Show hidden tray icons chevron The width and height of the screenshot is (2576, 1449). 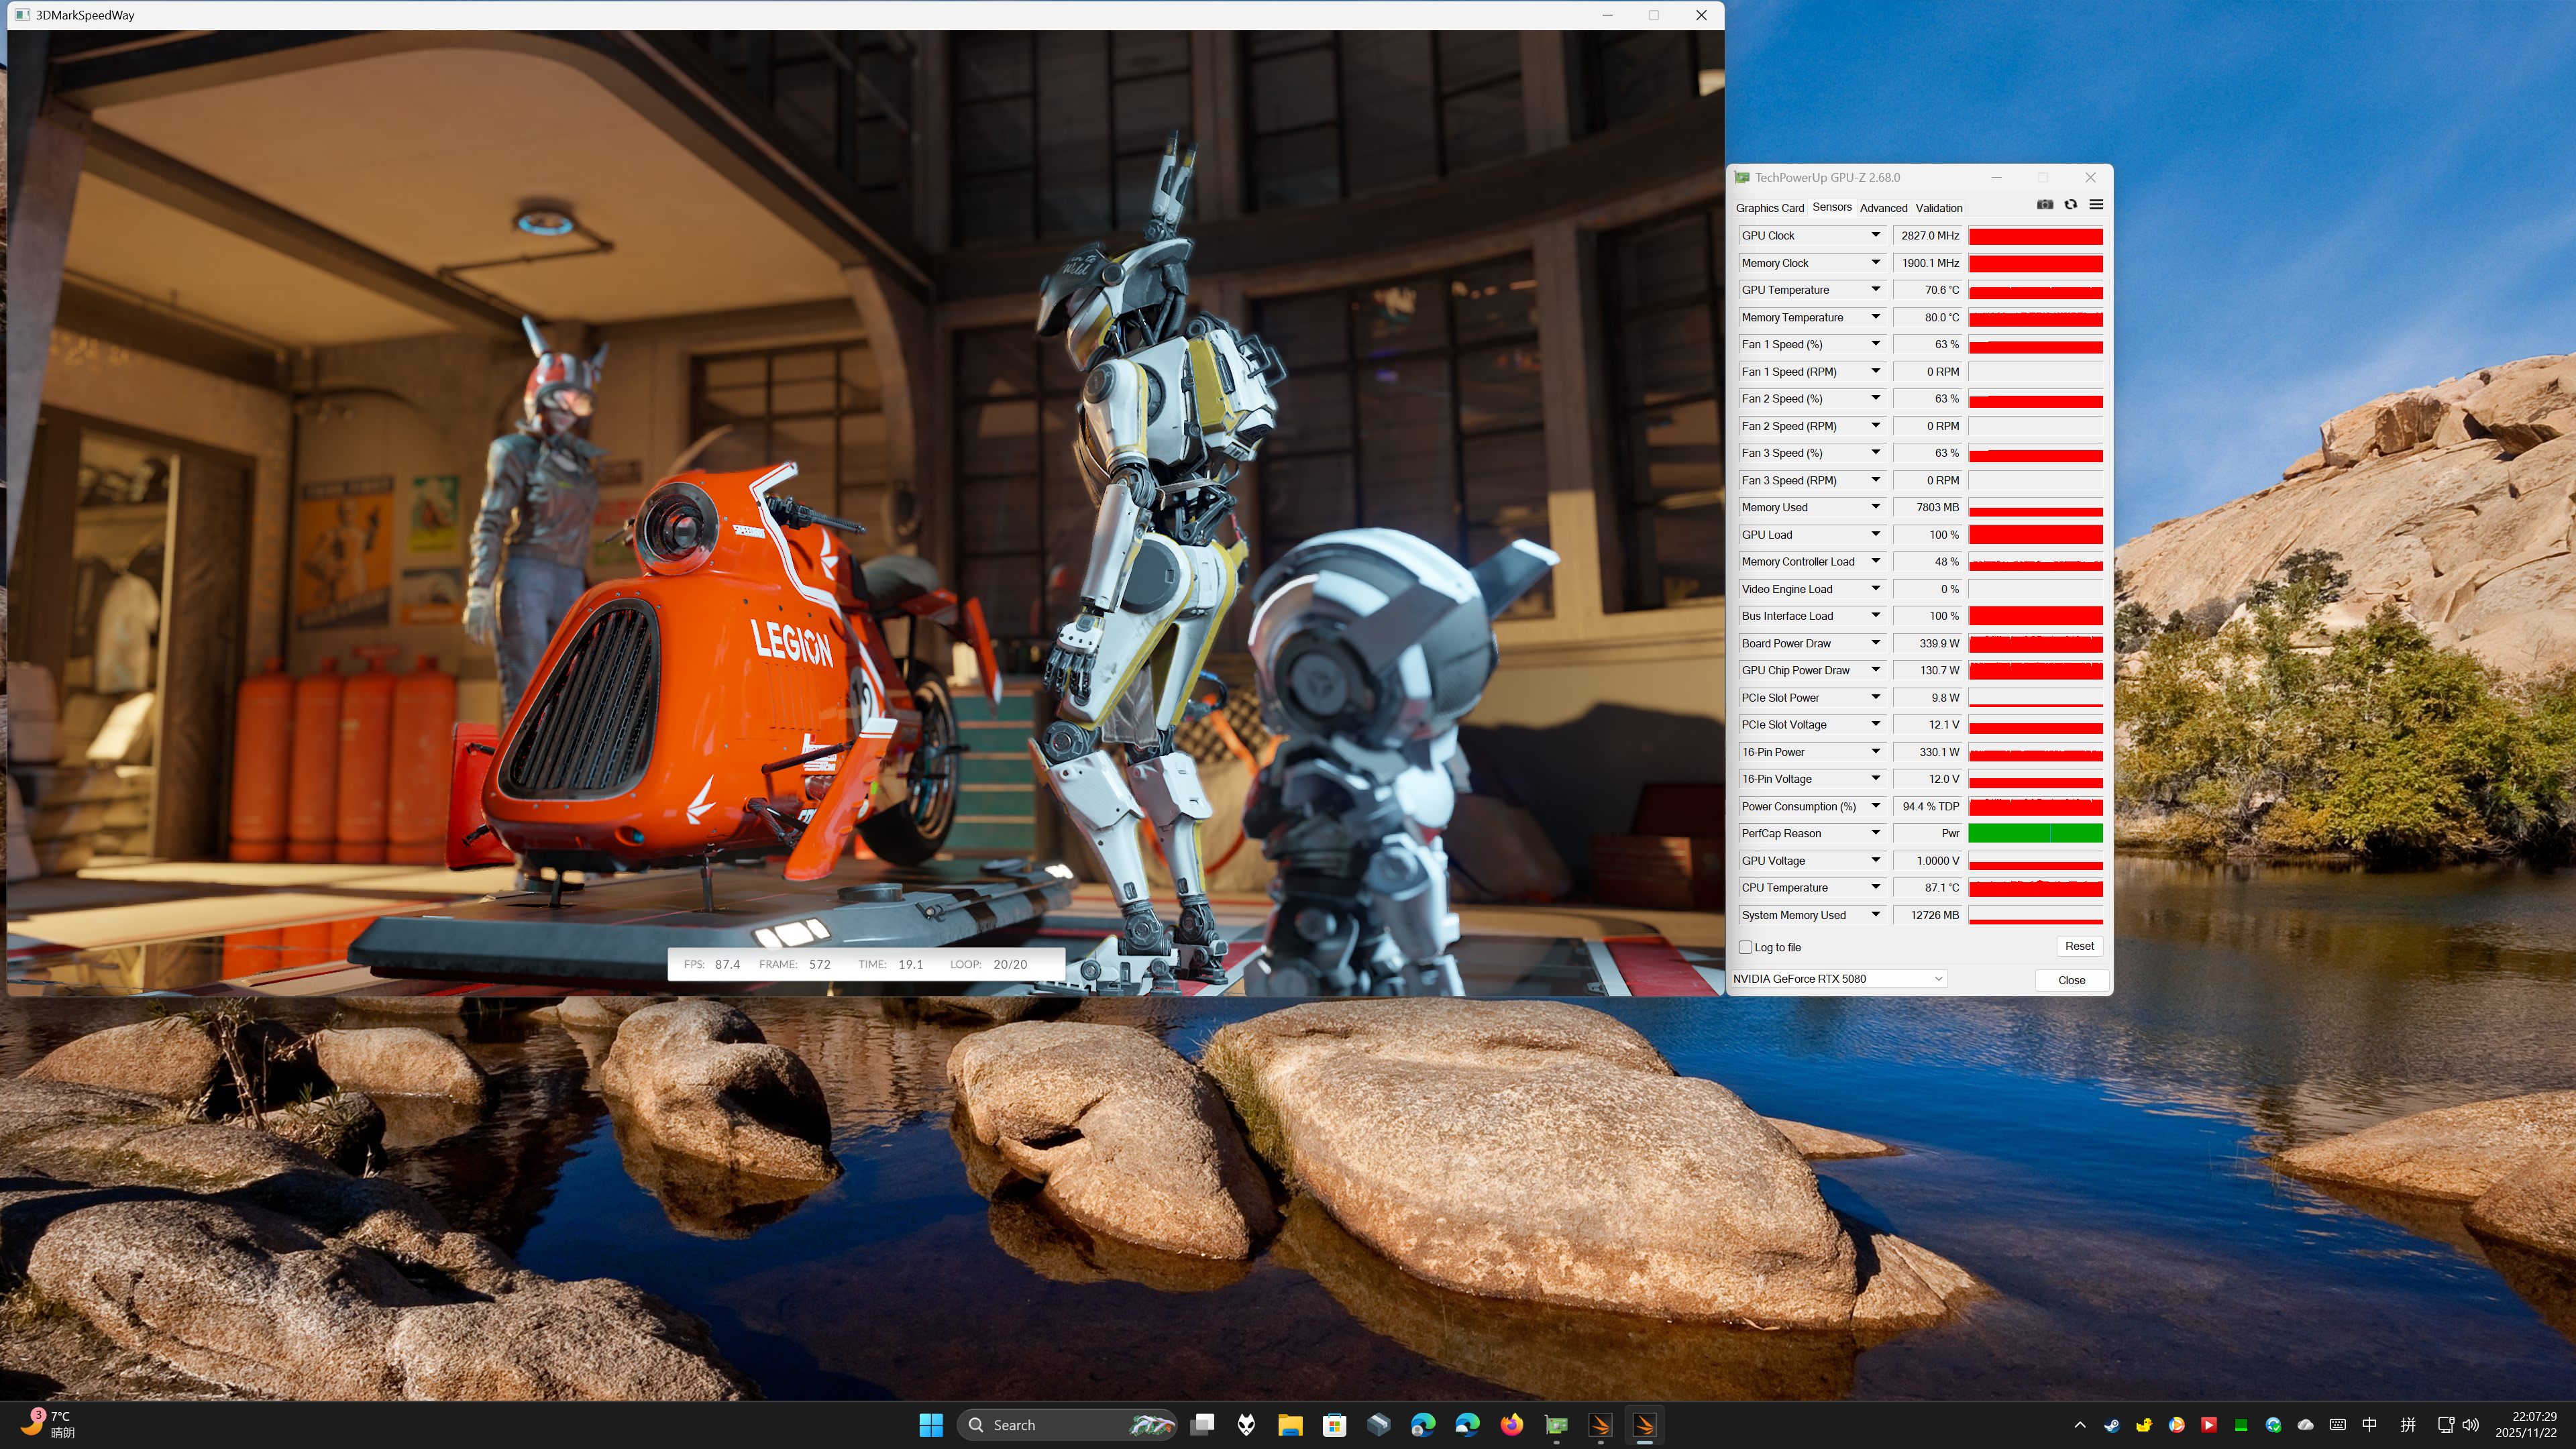tap(2080, 1425)
